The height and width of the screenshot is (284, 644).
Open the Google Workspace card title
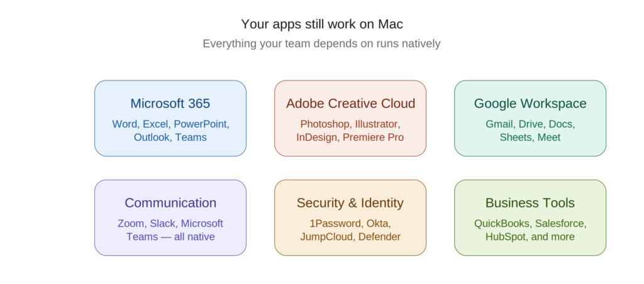coord(530,104)
